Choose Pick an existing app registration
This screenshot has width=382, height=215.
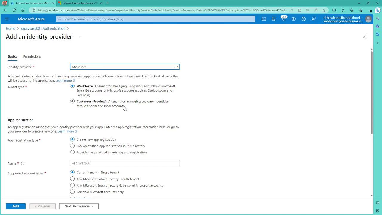(x=72, y=146)
